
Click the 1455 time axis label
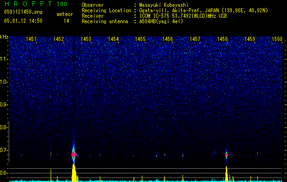tap(141, 39)
